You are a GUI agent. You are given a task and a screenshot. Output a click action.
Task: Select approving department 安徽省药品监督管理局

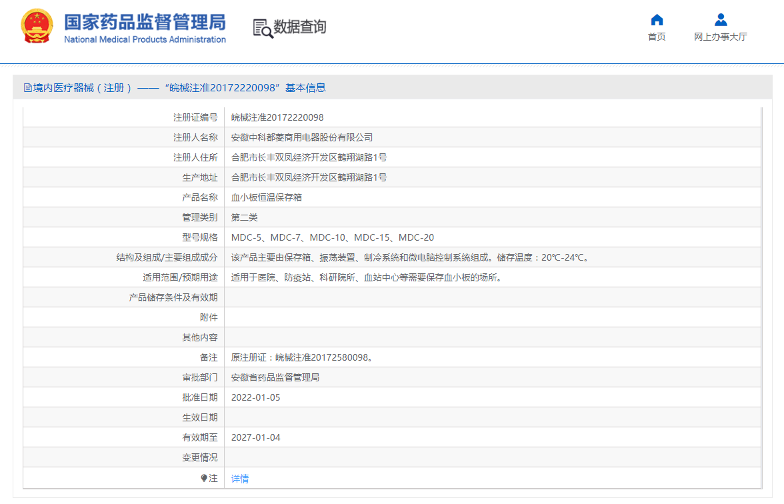point(275,377)
